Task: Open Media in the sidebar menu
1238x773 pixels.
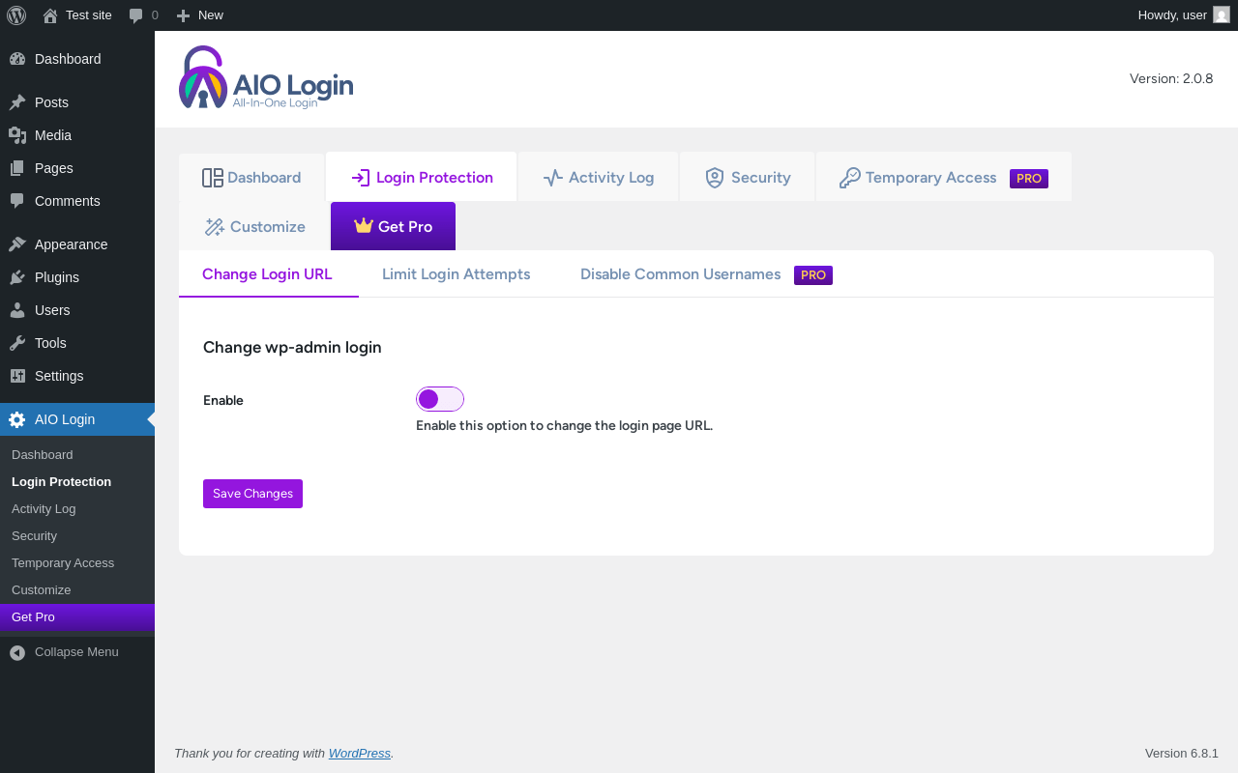Action: (x=77, y=135)
